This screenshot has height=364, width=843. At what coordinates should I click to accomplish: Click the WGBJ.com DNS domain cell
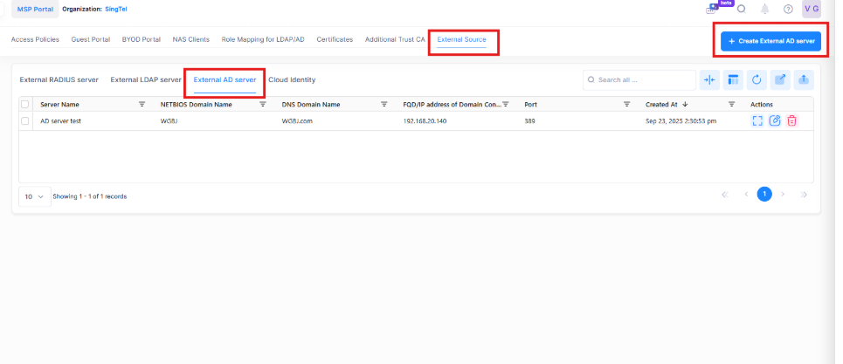(297, 121)
